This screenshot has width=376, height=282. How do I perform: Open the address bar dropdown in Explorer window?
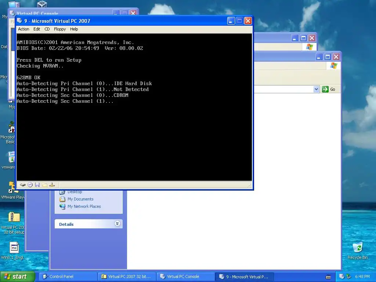click(316, 89)
